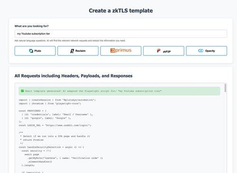The height and width of the screenshot is (173, 237).
Task: Click the 'const security = !!(' code line
Action: click(36, 151)
